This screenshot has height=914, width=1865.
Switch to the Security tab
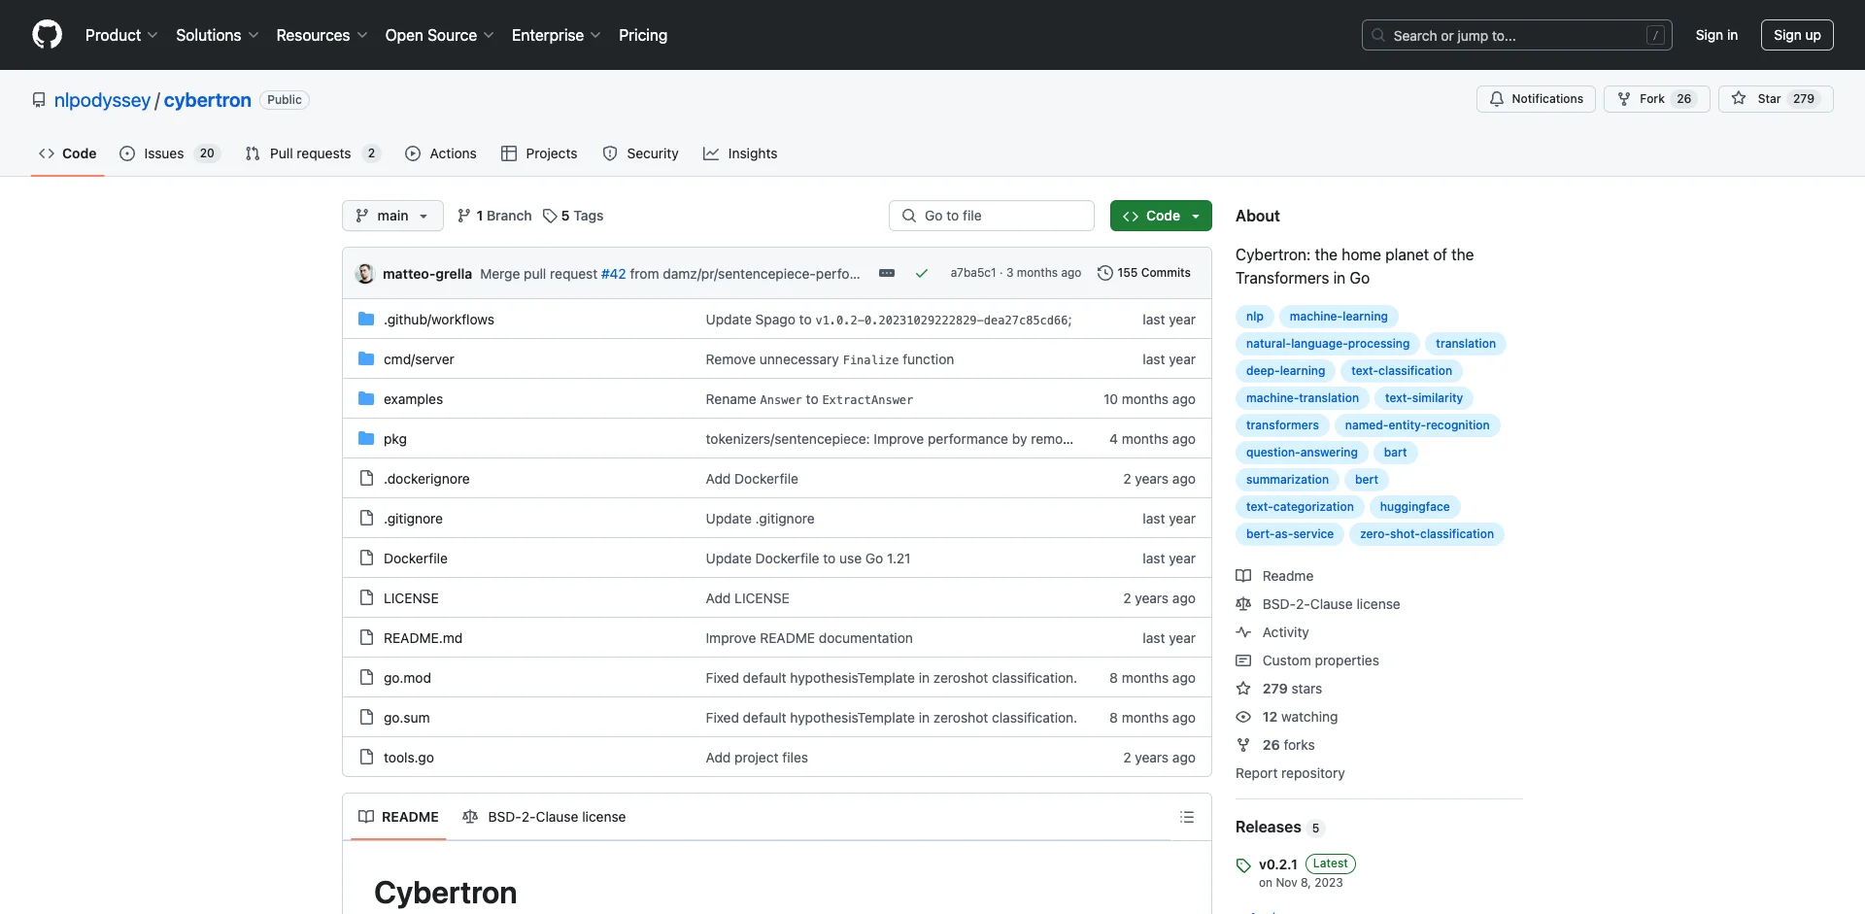click(x=641, y=153)
